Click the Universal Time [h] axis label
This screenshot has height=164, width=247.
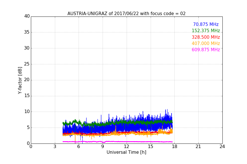[x=126, y=152]
